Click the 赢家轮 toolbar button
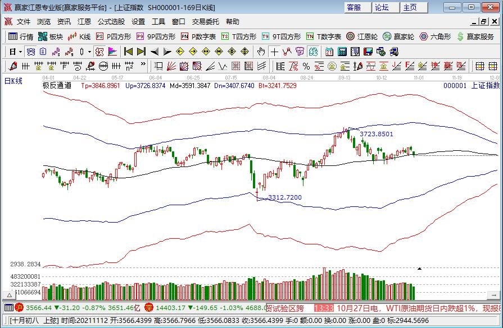503x328 pixels. [x=398, y=36]
